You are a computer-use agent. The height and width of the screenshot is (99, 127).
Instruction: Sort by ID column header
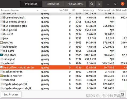tap(74, 10)
